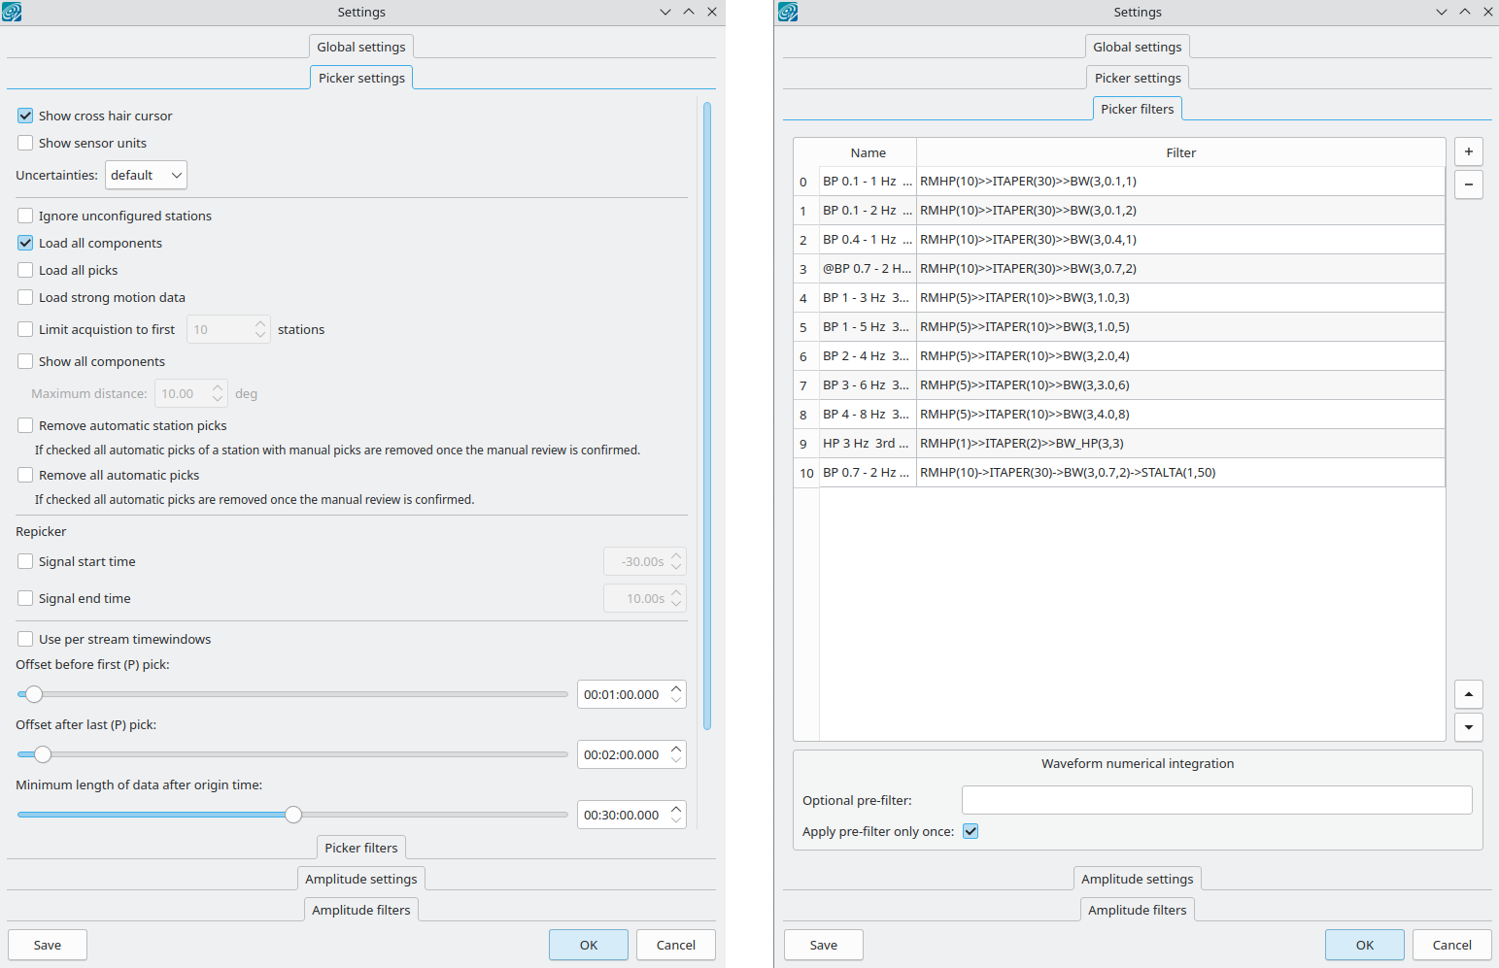
Task: Open the Uncertainties dropdown
Action: (x=146, y=176)
